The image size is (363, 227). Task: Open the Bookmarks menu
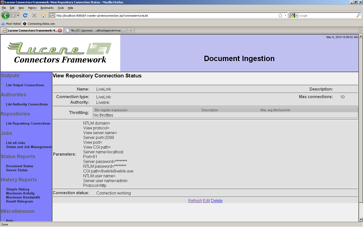click(x=47, y=8)
